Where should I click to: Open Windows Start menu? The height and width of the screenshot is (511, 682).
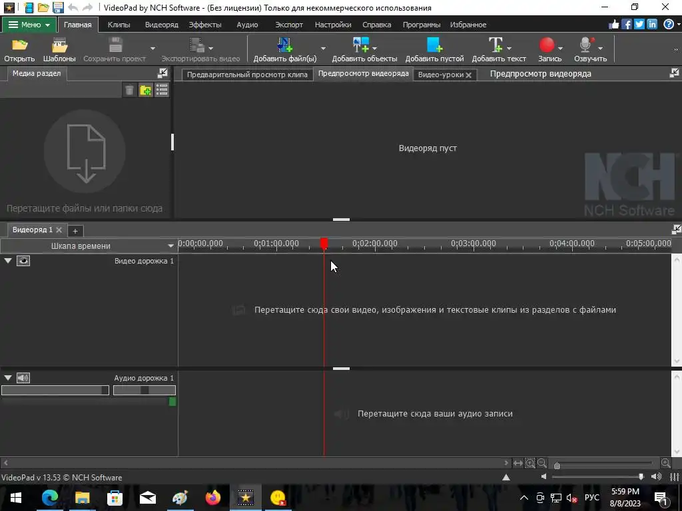(16, 498)
